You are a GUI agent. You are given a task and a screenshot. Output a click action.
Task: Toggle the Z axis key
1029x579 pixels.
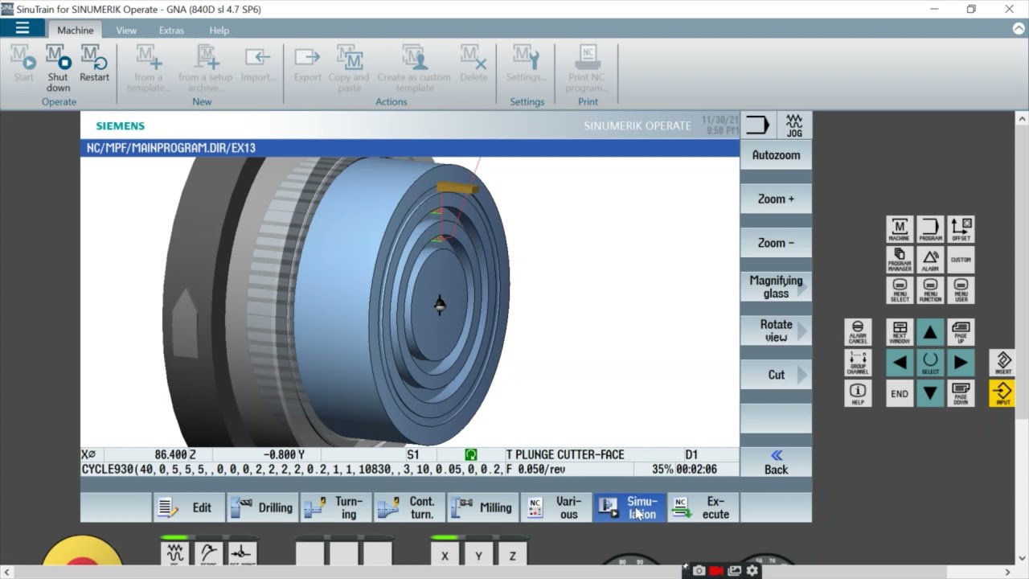[x=512, y=555]
